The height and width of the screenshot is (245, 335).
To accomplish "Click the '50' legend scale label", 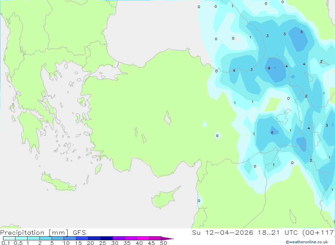I will click(x=163, y=243).
